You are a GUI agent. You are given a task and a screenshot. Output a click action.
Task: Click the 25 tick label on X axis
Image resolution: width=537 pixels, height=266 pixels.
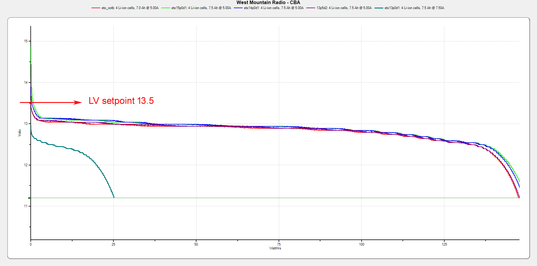[113, 244]
